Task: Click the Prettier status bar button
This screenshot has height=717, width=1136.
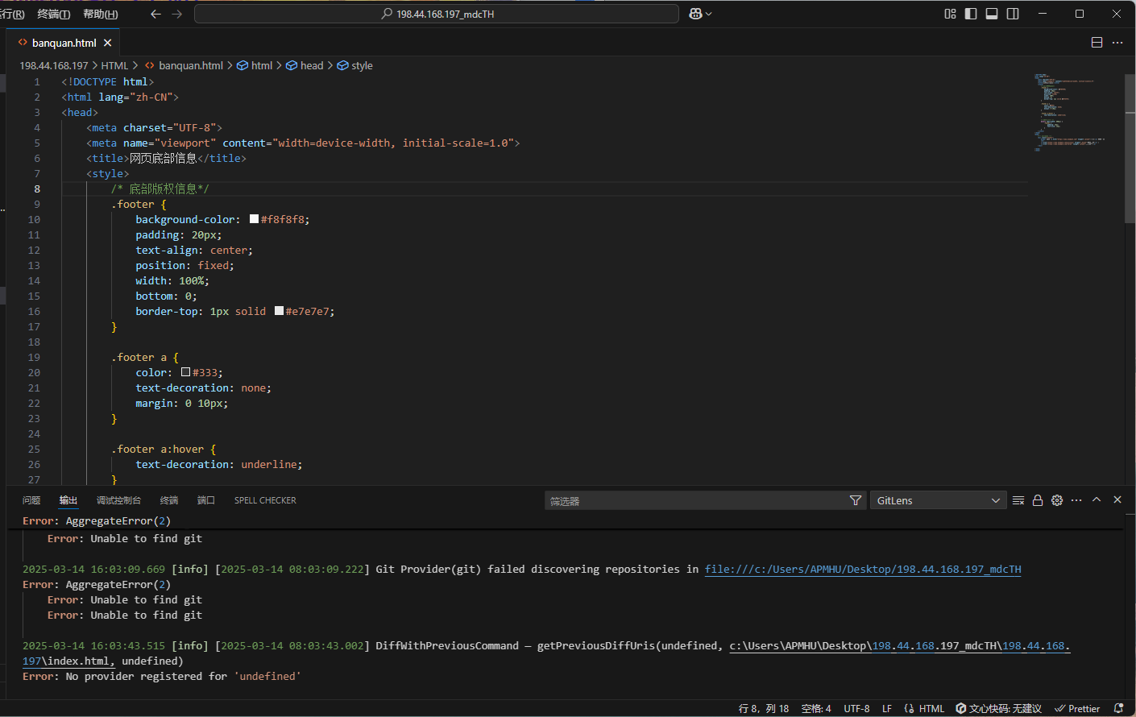Action: pyautogui.click(x=1077, y=708)
